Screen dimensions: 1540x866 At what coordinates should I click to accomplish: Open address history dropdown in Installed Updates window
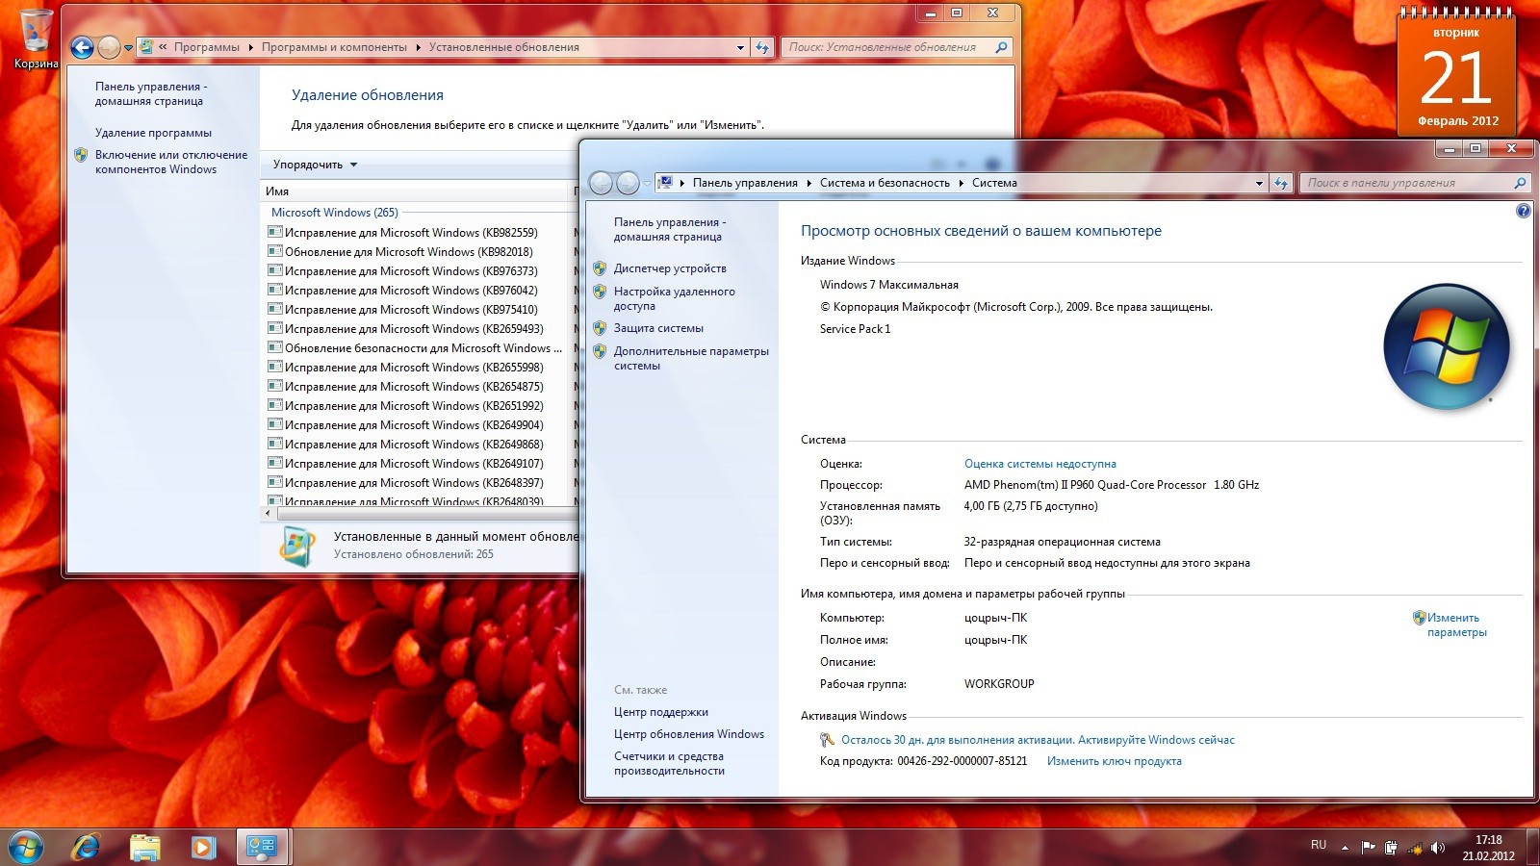740,47
